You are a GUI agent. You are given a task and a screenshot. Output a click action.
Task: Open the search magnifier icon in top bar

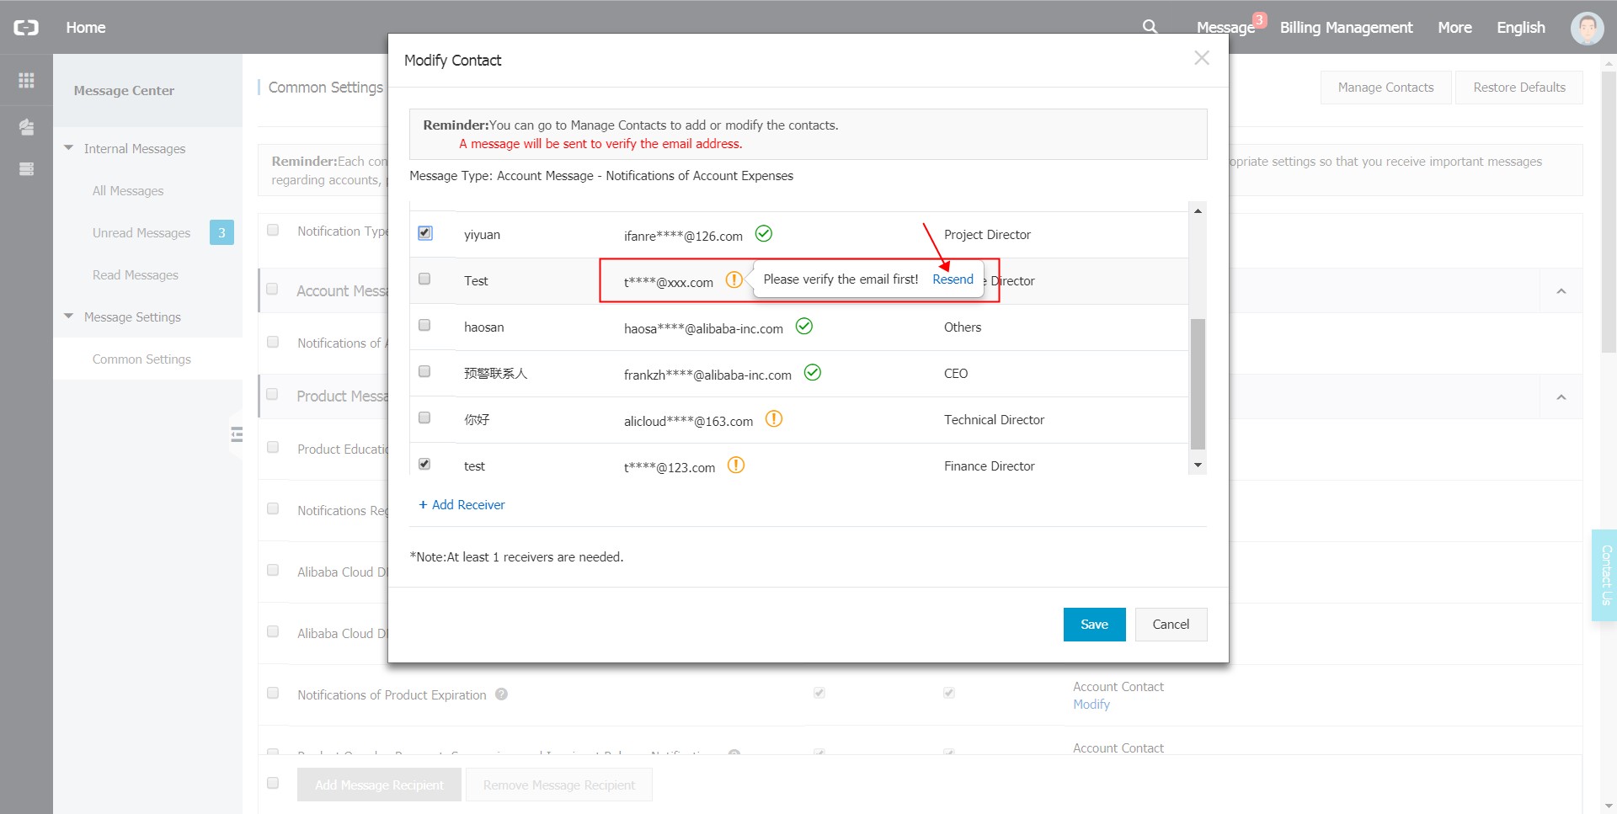click(x=1150, y=27)
